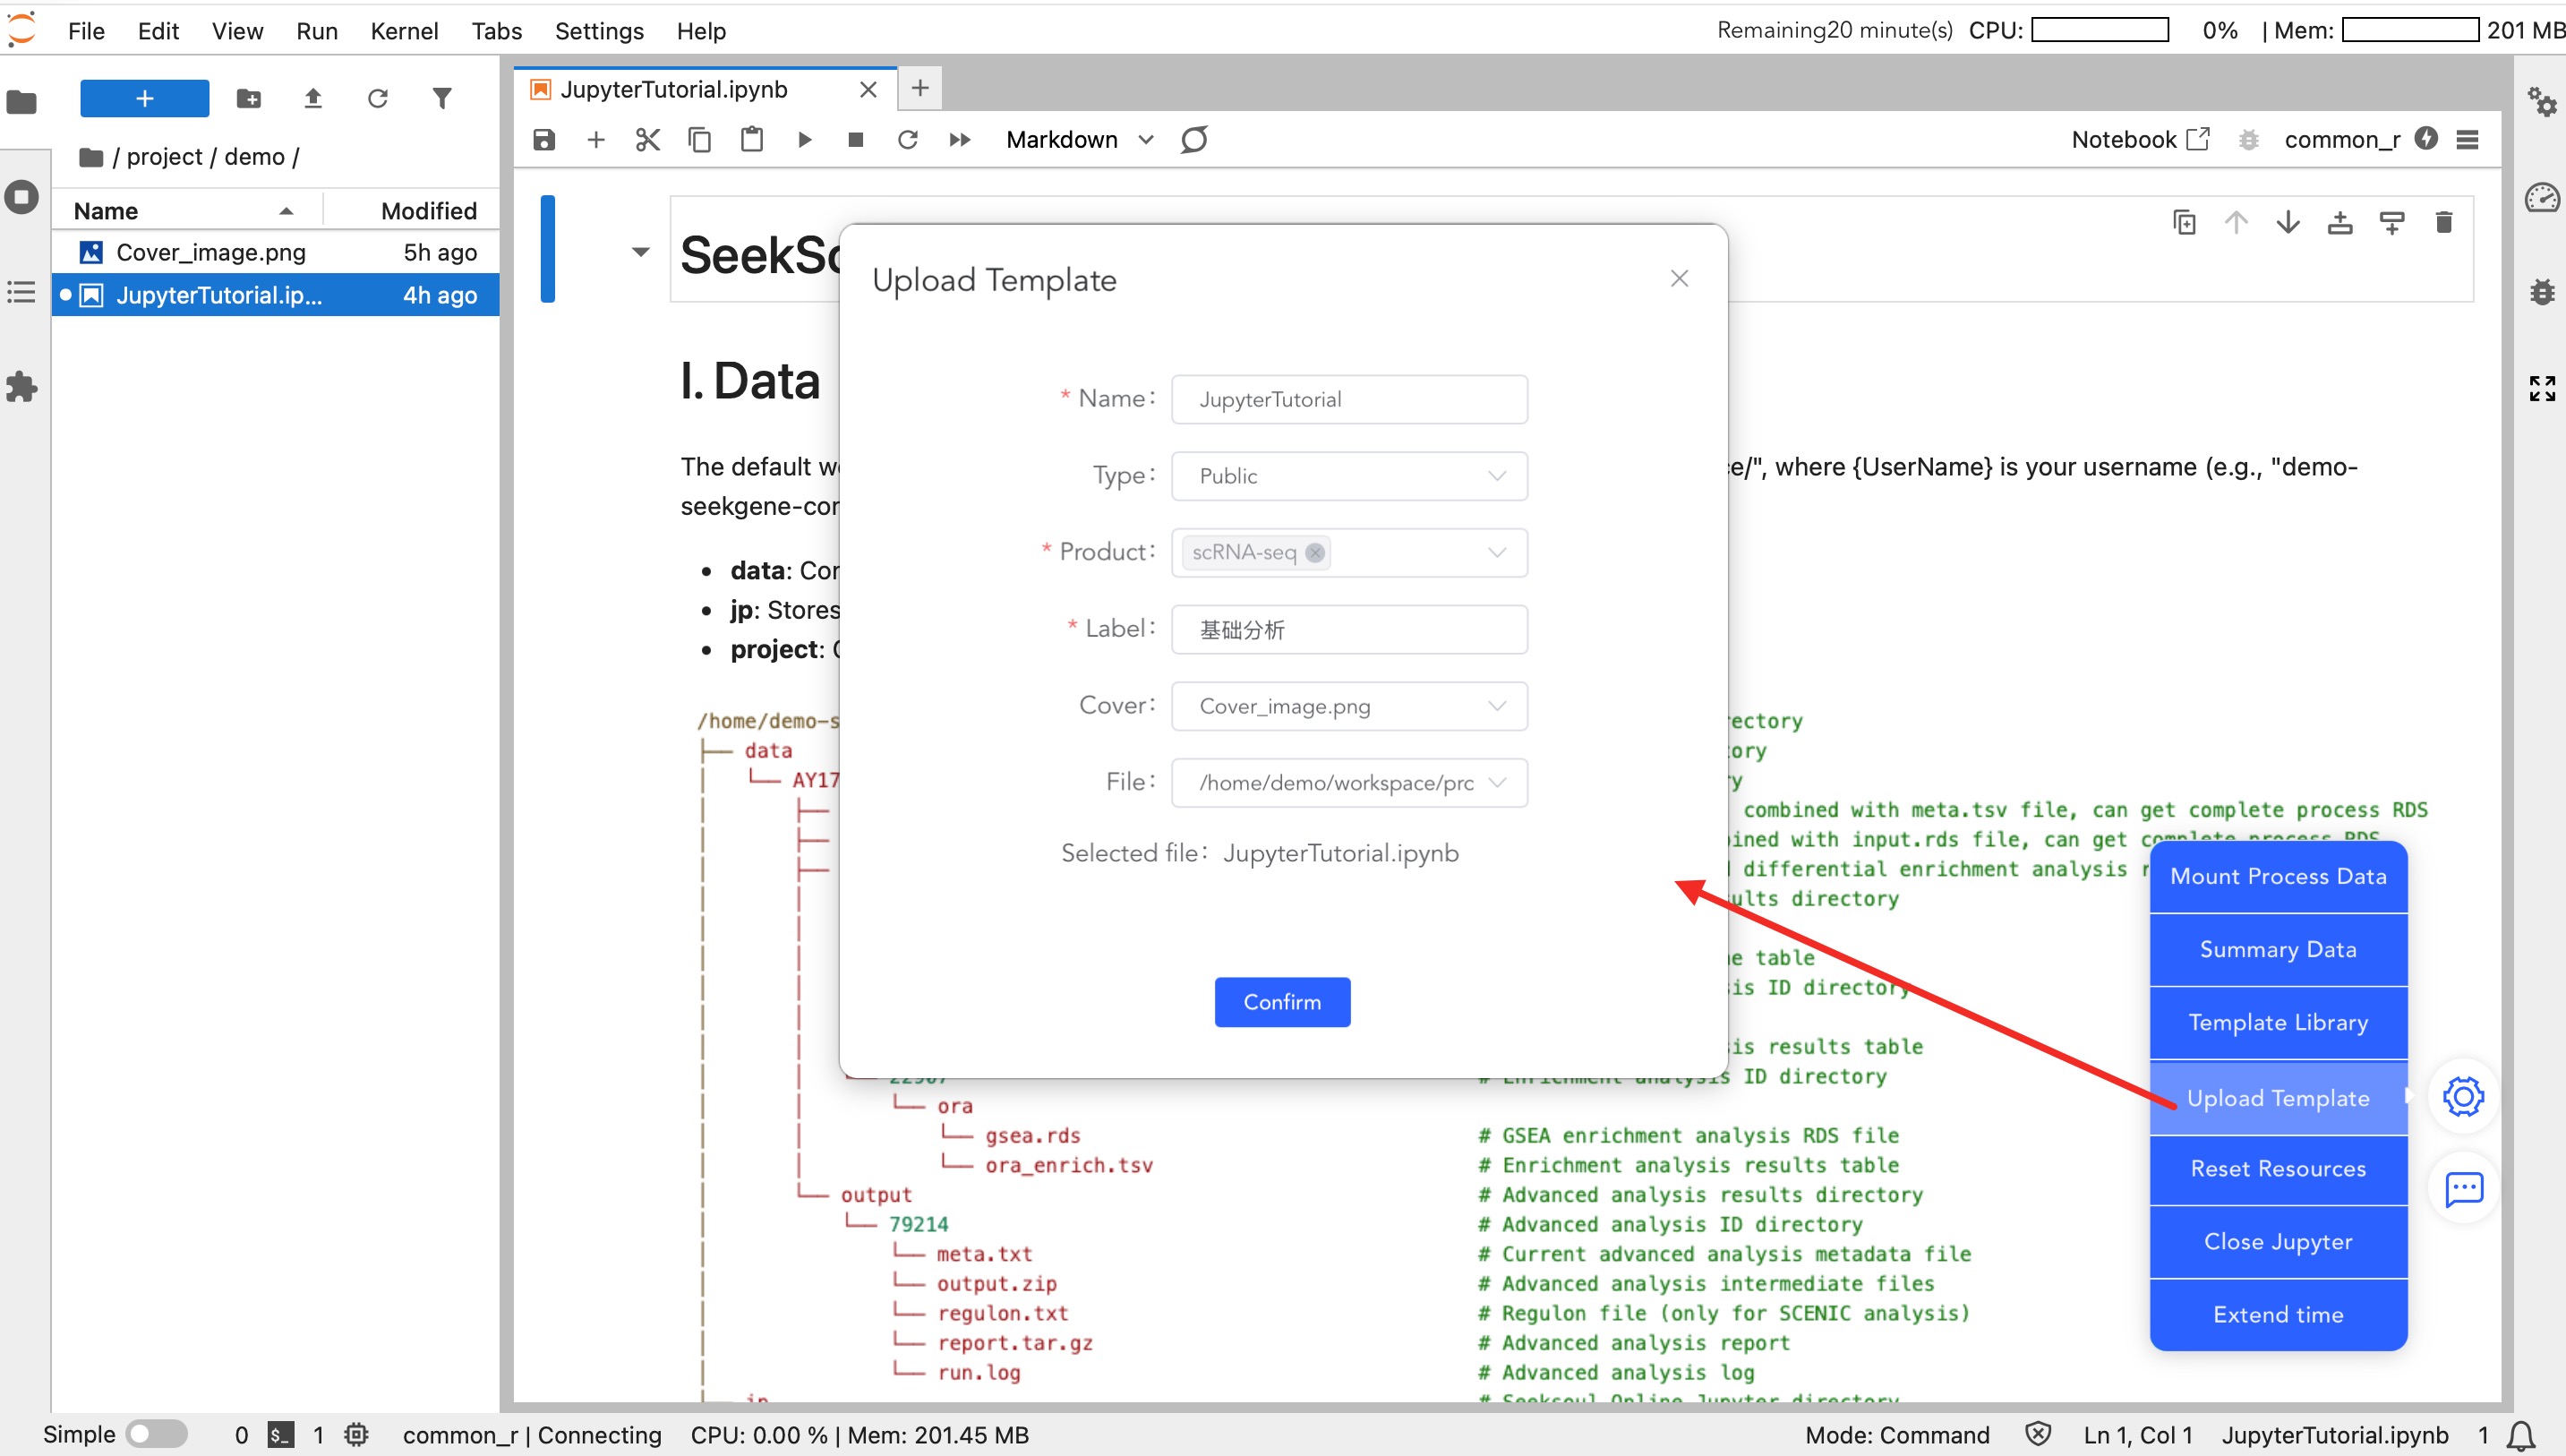
Task: Click the save notebook icon
Action: 543,140
